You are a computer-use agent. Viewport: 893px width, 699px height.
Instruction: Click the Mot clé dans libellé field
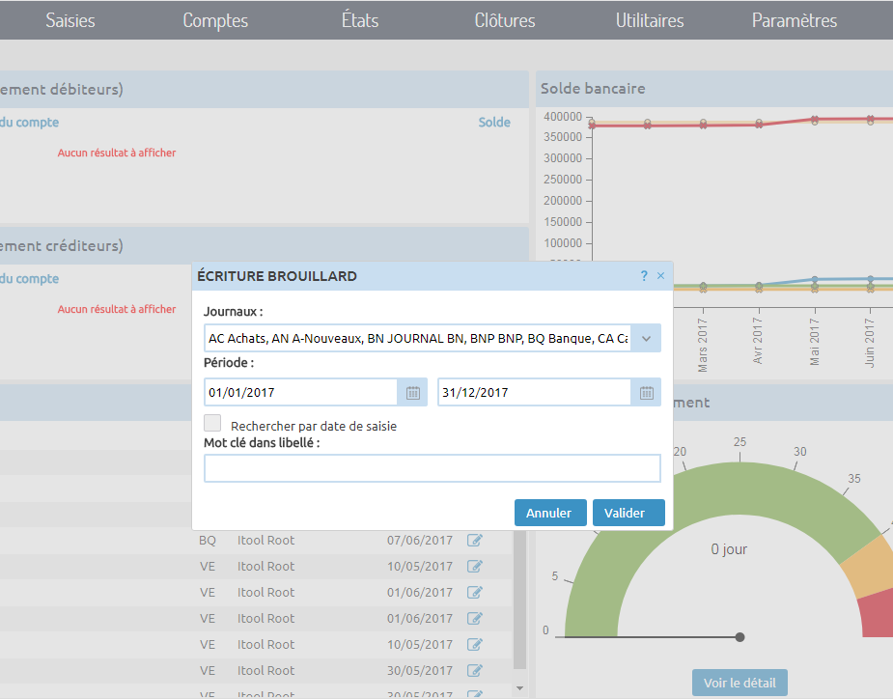tap(433, 468)
